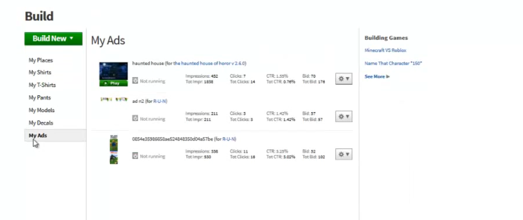Select My T-Shirts in sidebar

42,85
